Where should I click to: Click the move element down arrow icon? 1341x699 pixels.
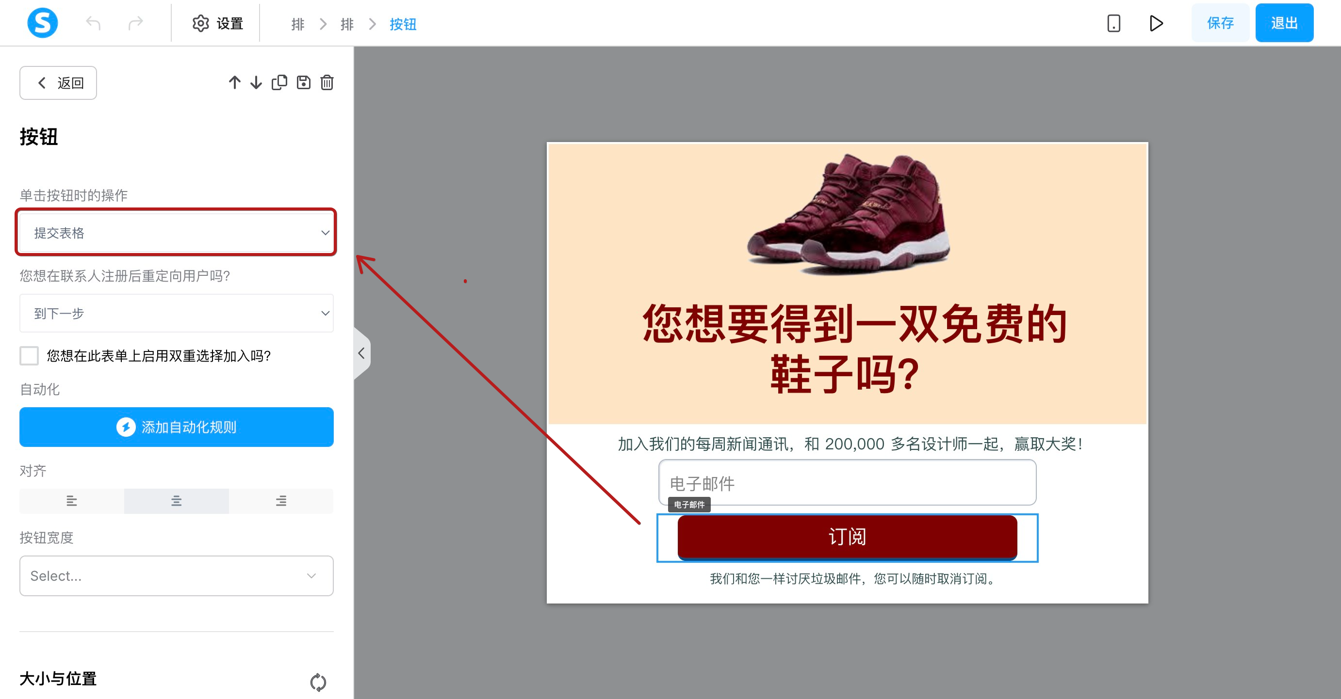pos(256,83)
